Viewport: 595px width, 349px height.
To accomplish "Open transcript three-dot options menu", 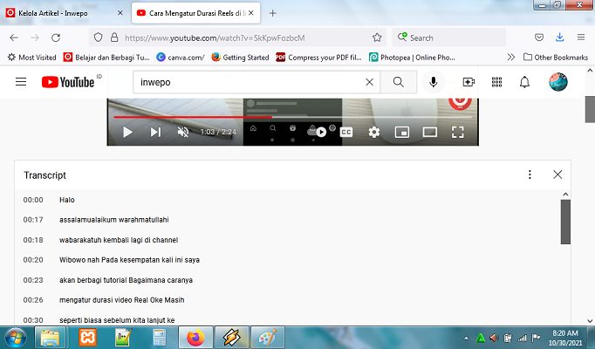I will (x=530, y=174).
